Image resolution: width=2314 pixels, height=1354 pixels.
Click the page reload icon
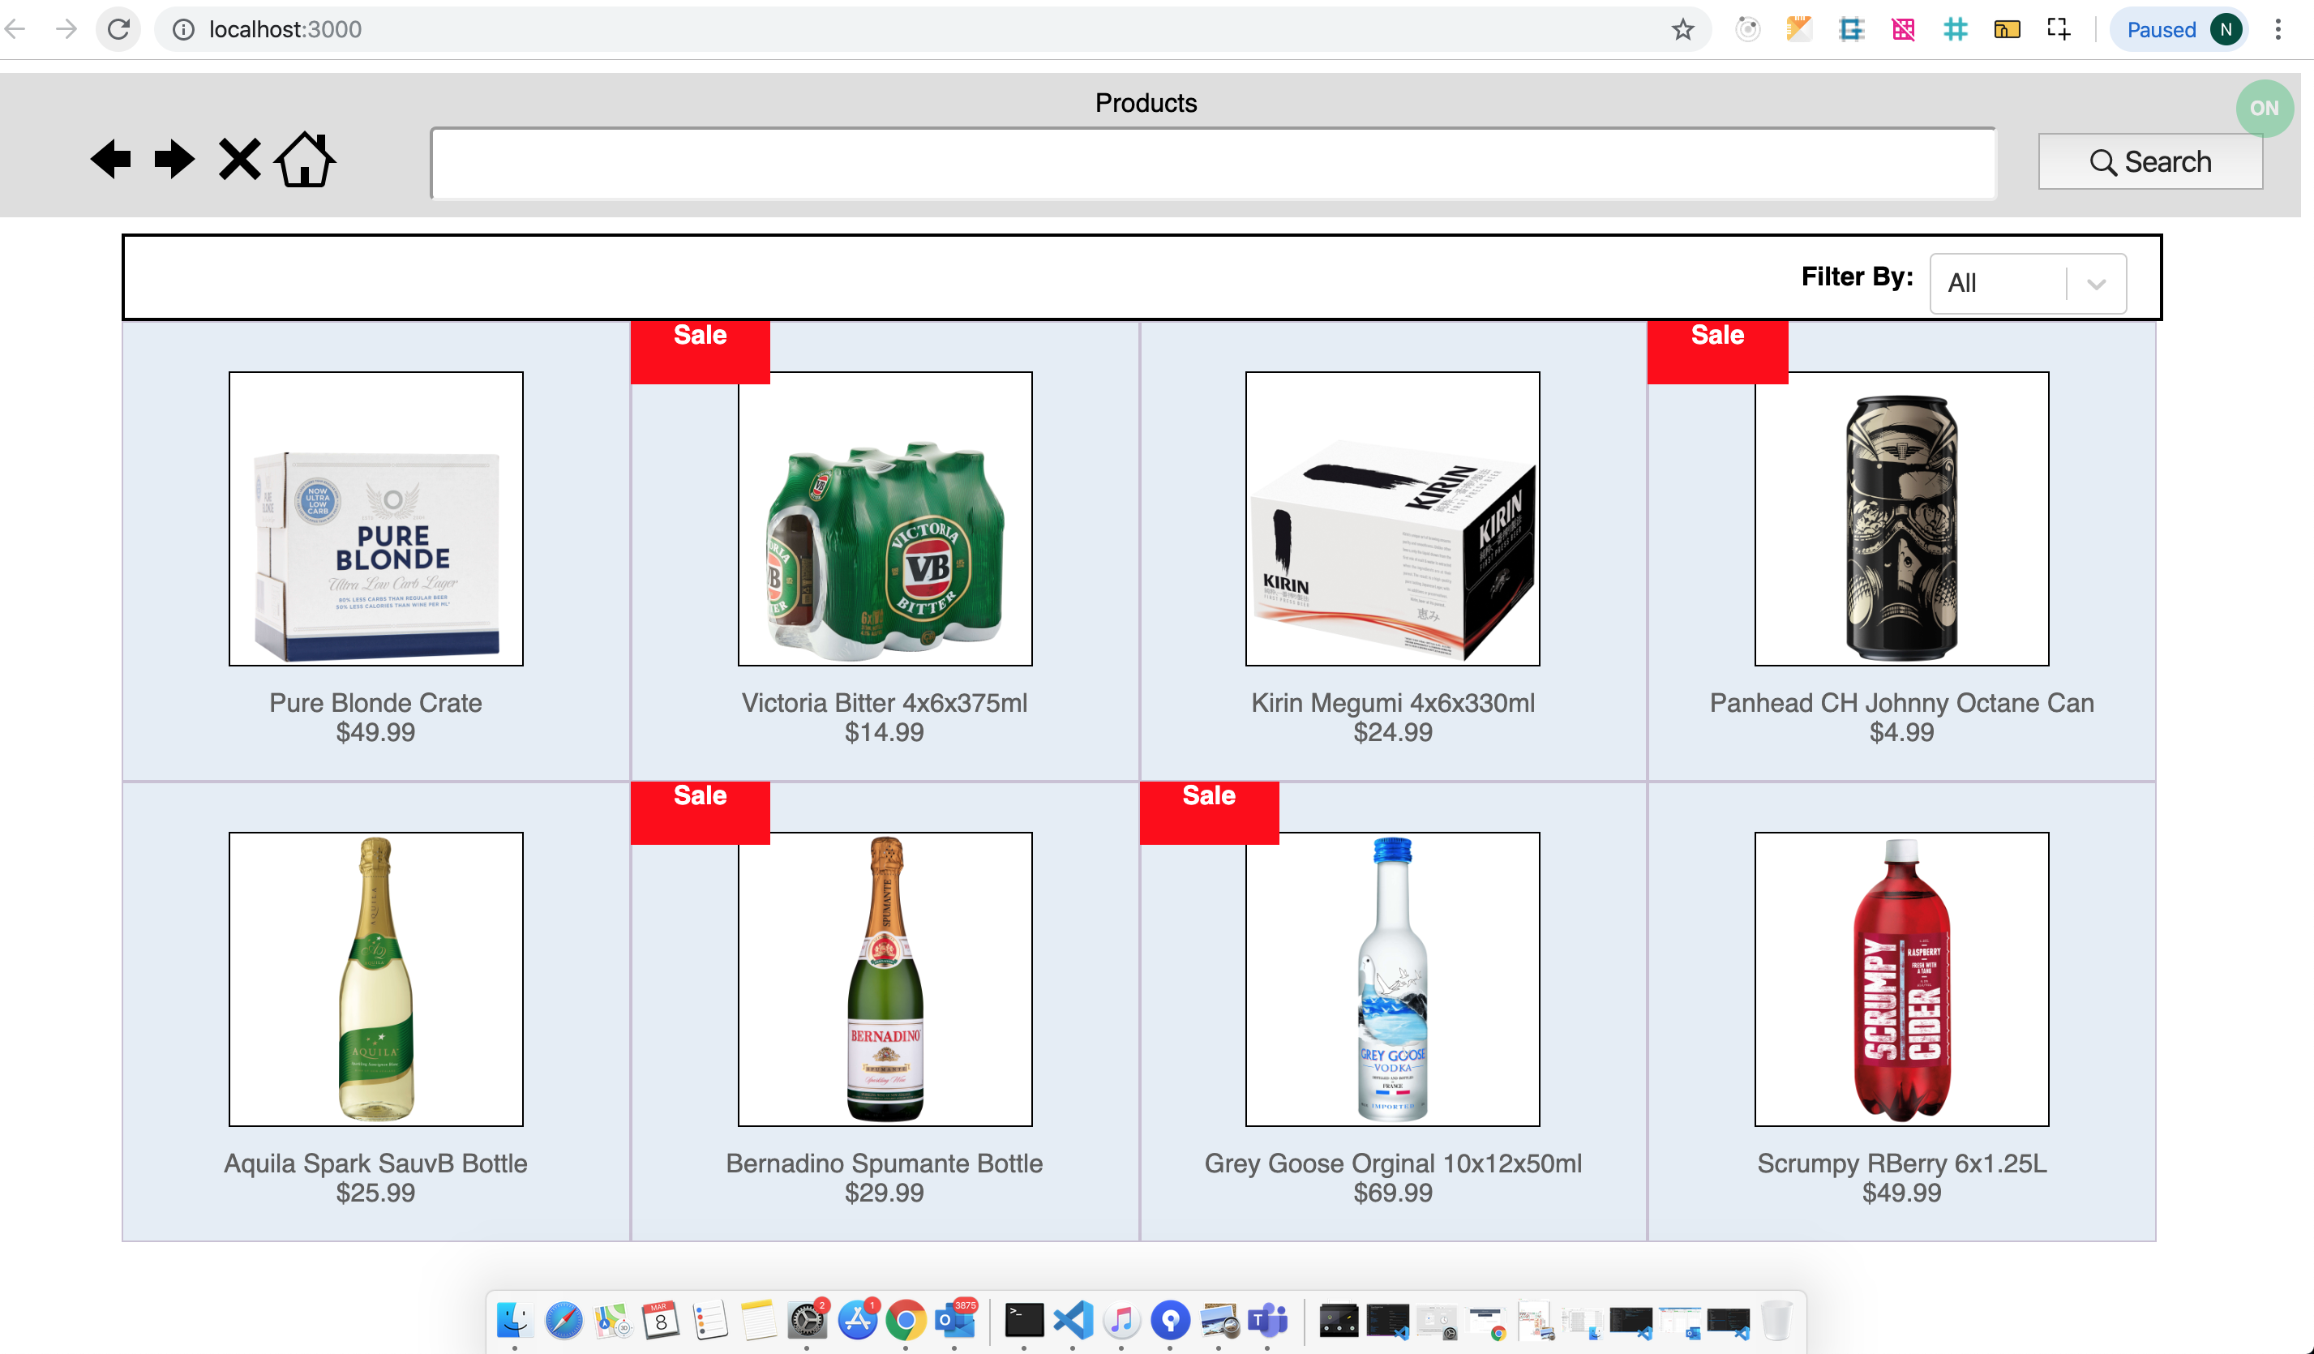click(118, 28)
